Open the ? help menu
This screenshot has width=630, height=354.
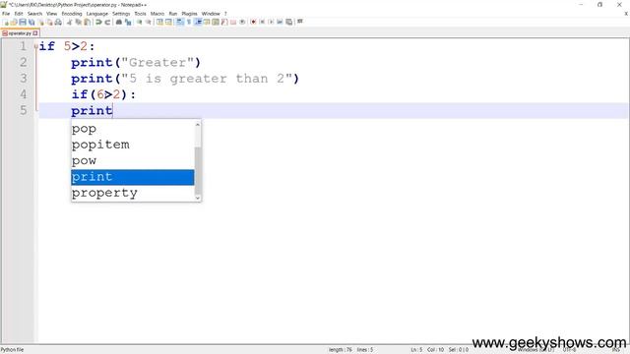point(225,14)
